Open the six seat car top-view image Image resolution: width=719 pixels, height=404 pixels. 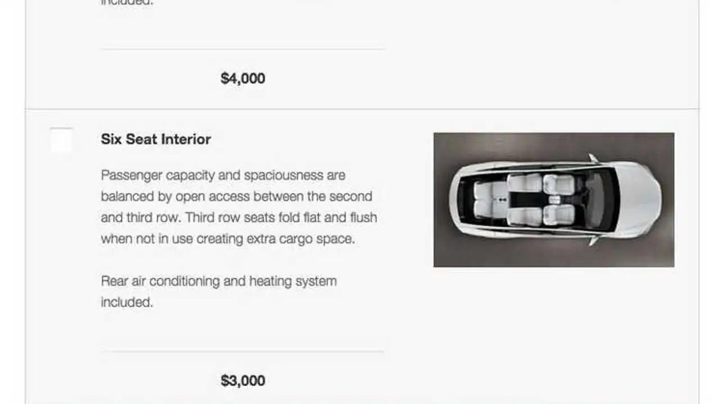point(554,200)
